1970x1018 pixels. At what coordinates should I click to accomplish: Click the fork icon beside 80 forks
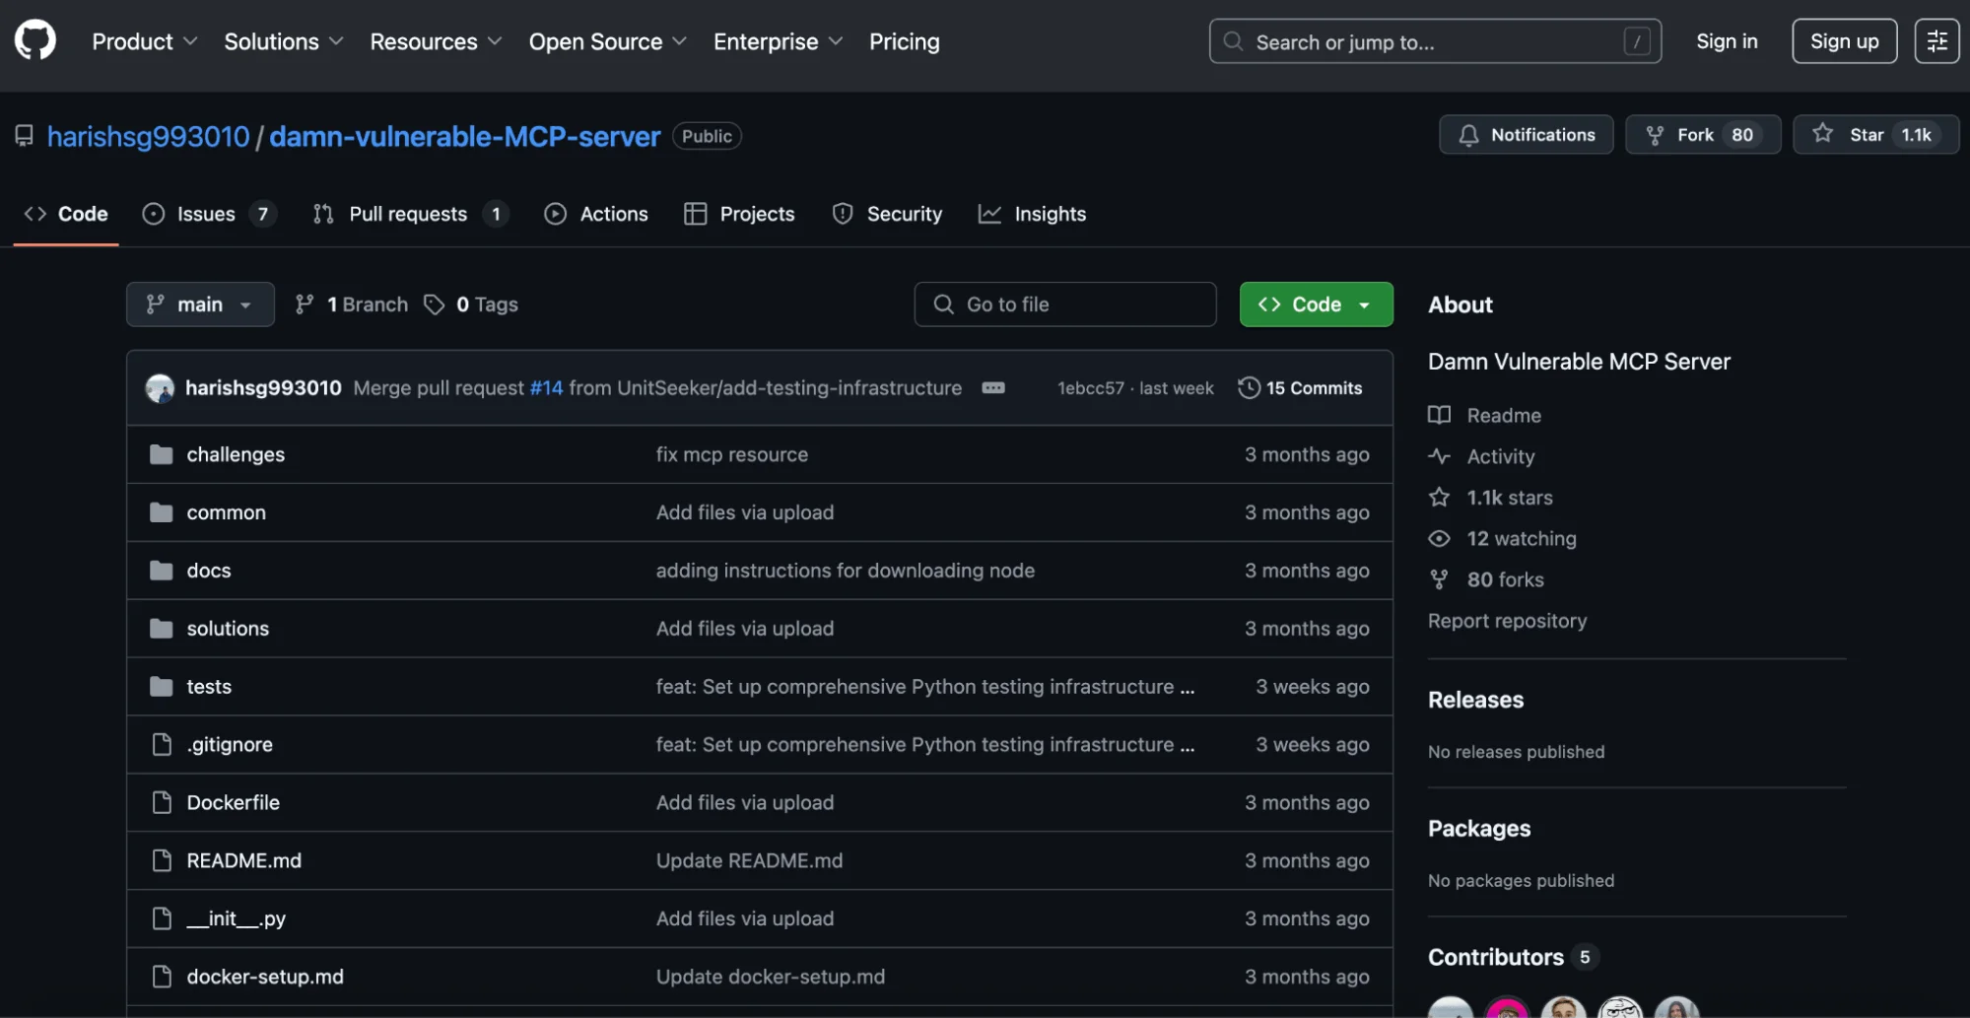click(1439, 579)
